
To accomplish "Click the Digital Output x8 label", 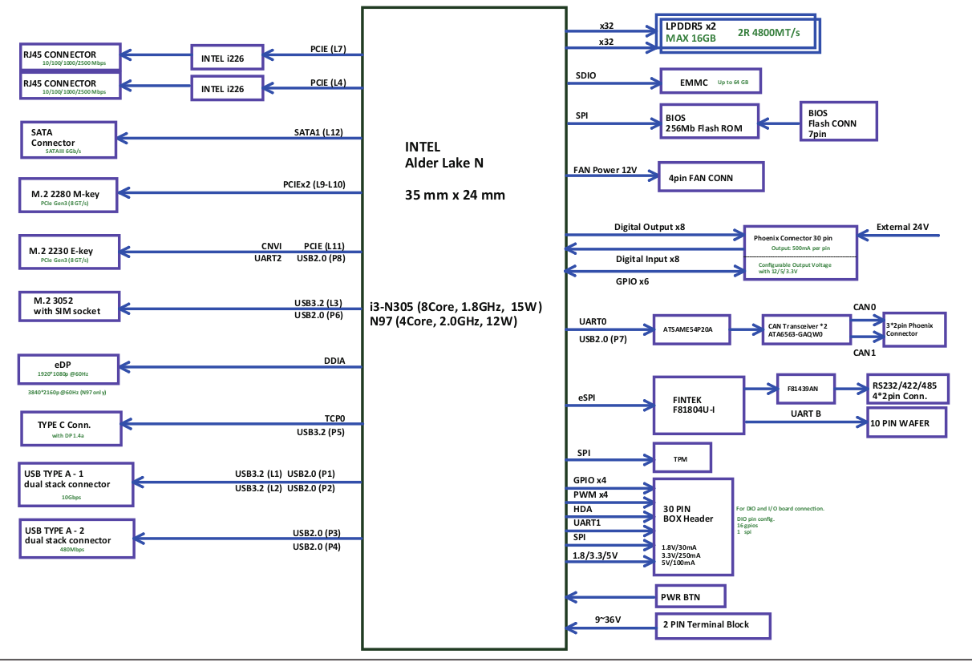I will (650, 228).
